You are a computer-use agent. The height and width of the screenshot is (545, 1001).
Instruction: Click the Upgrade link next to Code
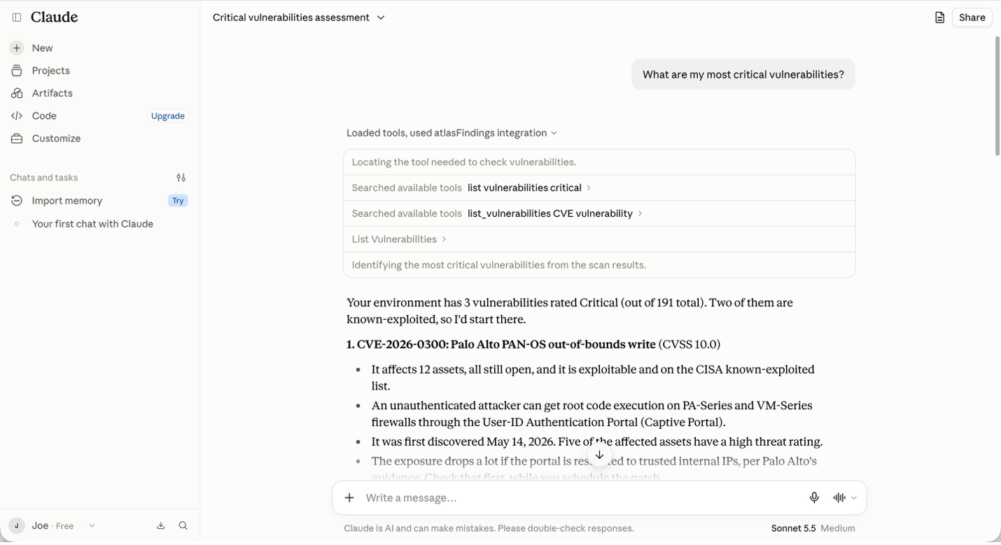tap(168, 116)
